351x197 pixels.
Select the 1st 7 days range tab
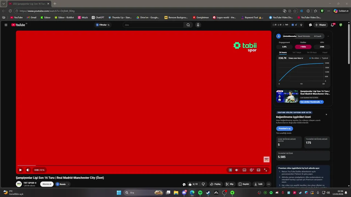[x=297, y=52]
